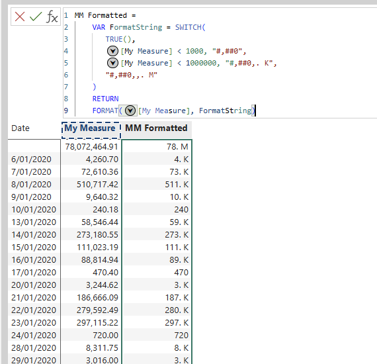Click the closing parenthesis on line 7

tap(94, 87)
